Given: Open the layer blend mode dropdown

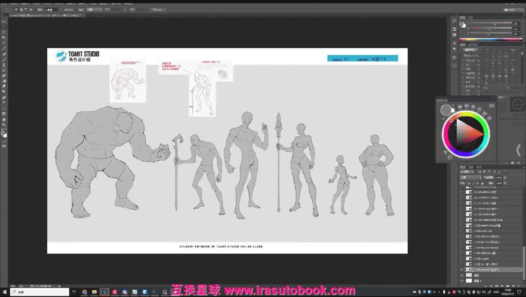Looking at the screenshot, I should pyautogui.click(x=471, y=178).
